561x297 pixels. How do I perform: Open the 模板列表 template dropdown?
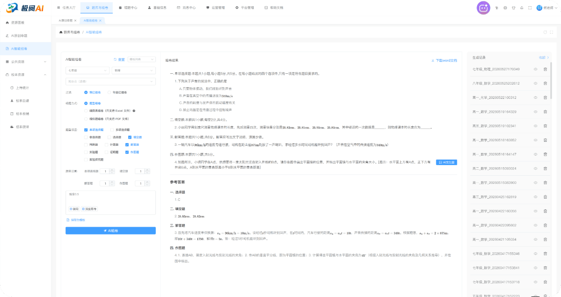coord(142,59)
